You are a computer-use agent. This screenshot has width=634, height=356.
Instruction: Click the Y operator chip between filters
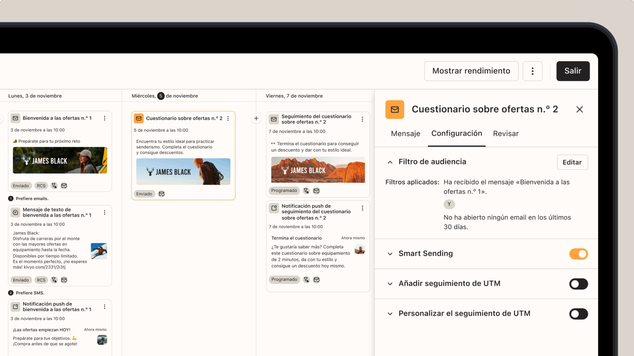coord(449,204)
